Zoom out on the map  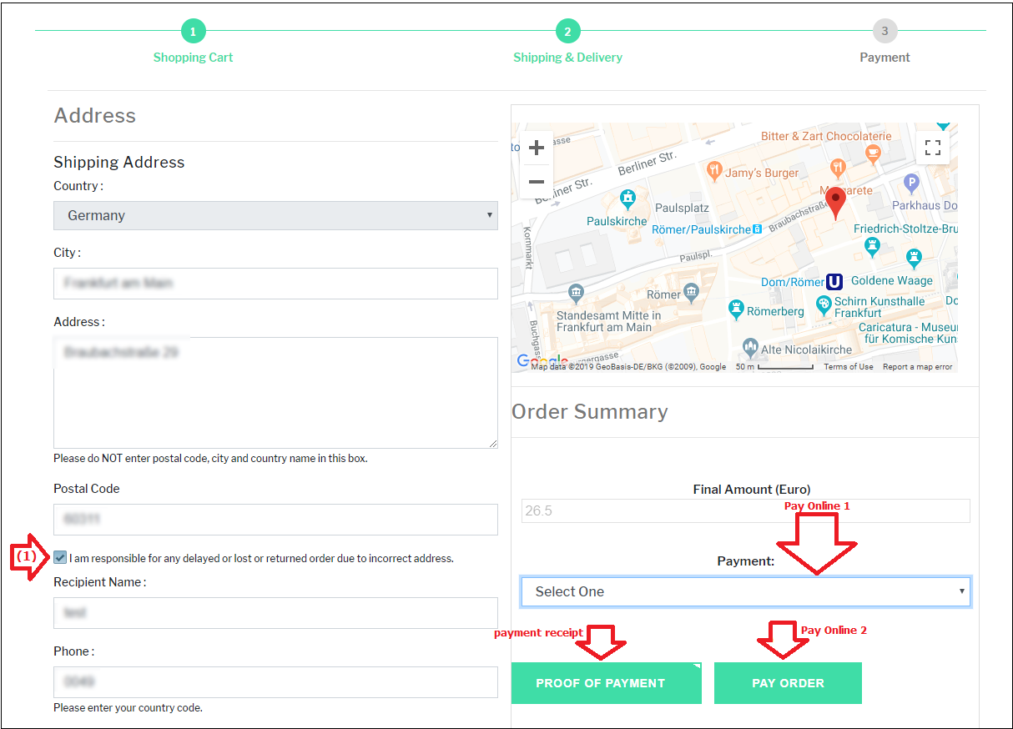537,182
